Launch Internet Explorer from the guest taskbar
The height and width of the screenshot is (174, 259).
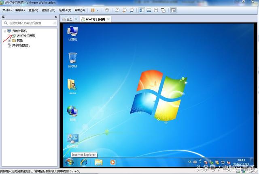point(84,162)
